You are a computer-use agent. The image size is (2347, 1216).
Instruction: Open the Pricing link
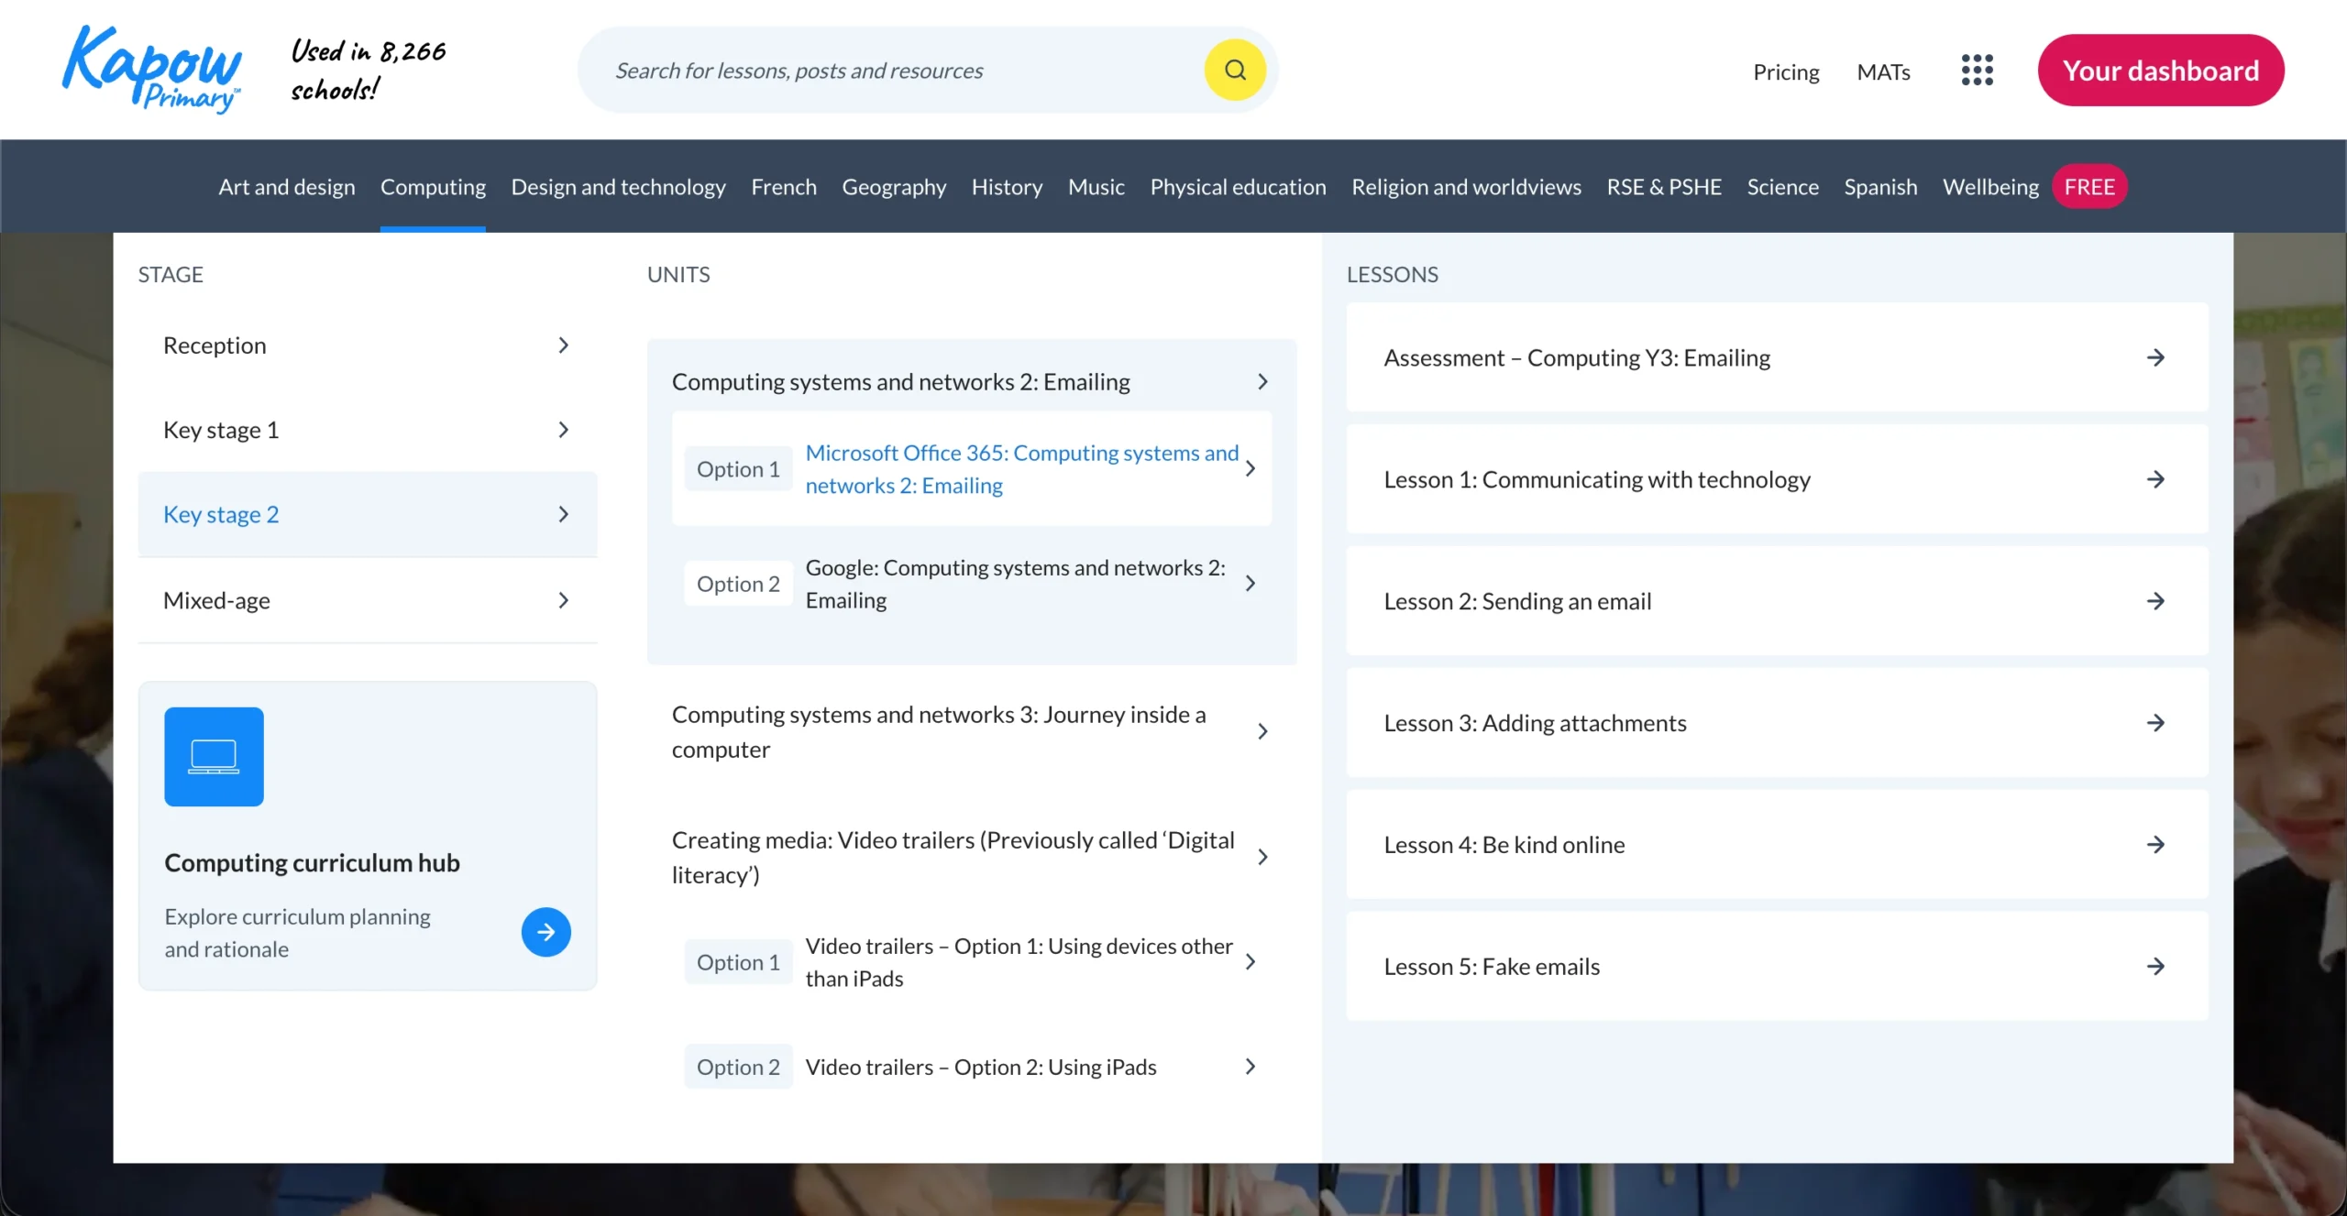click(x=1785, y=71)
